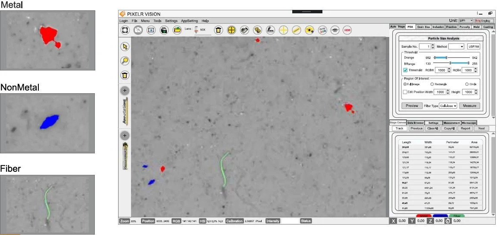This screenshot has width=497, height=235.
Task: Select the Full Image radio option
Action: tap(405, 84)
